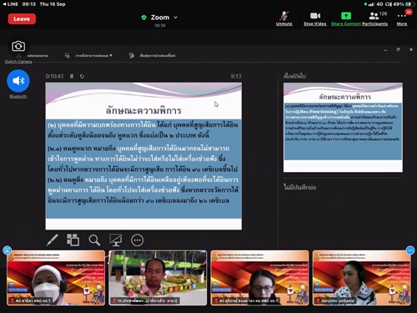Image resolution: width=417 pixels, height=313 pixels.
Task: Select the magnifier zoom tool
Action: (94, 240)
